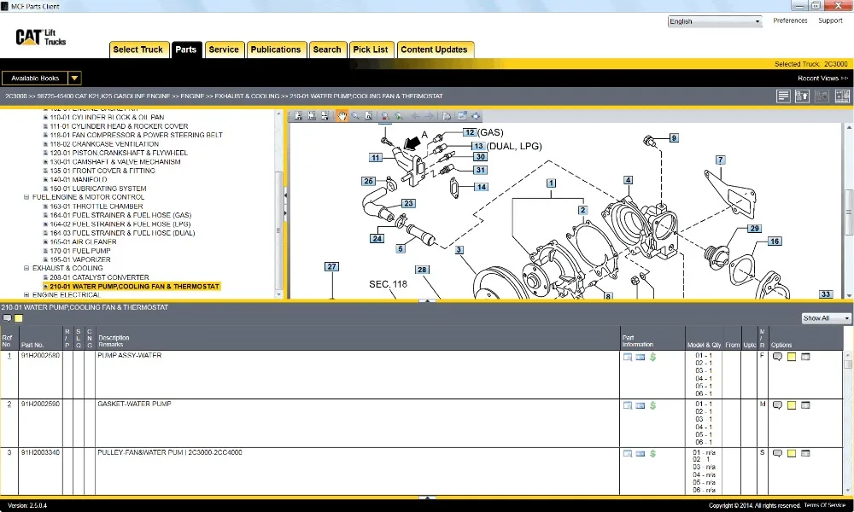Click callout number 7 on the diagram
This screenshot has height=512, width=854.
click(721, 160)
